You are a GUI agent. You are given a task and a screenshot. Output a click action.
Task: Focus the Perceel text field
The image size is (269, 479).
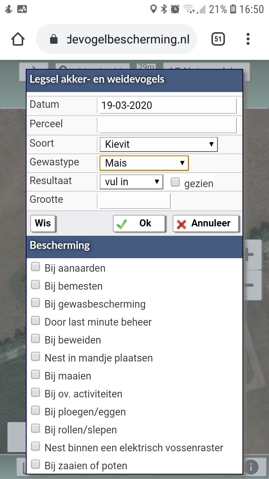click(167, 125)
